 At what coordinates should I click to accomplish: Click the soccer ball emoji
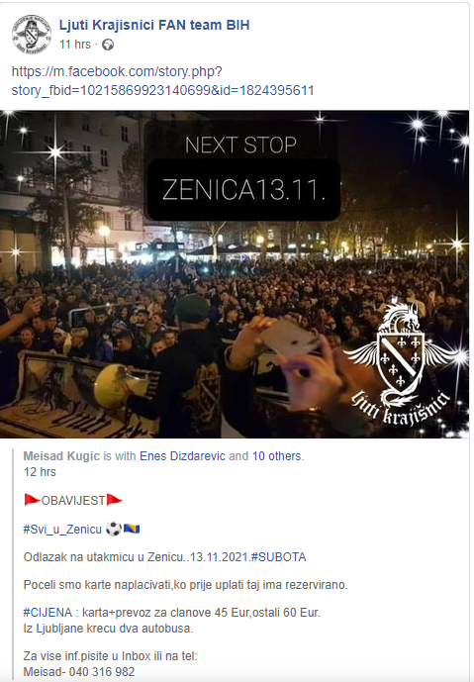point(114,530)
